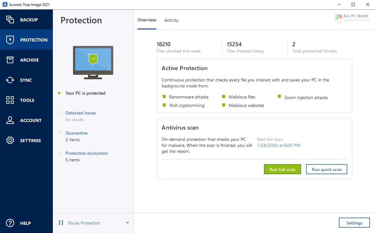Minimize the Acronis True Image window
This screenshot has height=233, width=375.
339,4
